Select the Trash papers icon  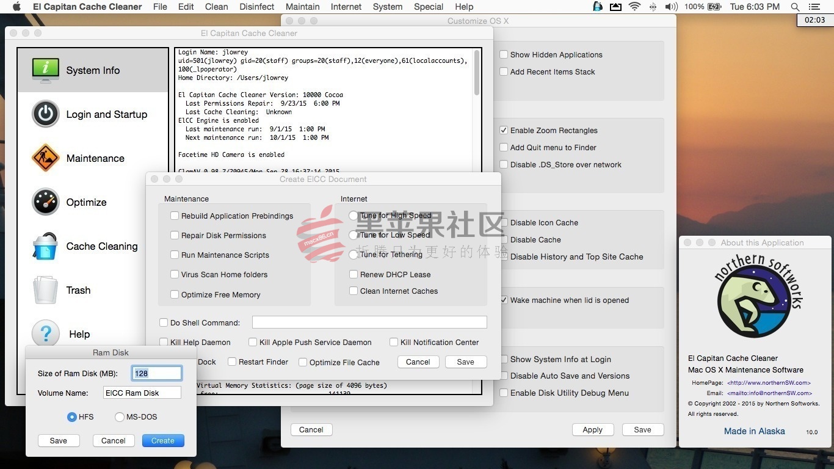pyautogui.click(x=45, y=290)
